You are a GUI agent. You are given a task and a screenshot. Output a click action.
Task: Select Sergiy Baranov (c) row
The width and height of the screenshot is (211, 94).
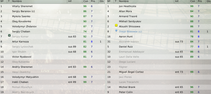53,11
